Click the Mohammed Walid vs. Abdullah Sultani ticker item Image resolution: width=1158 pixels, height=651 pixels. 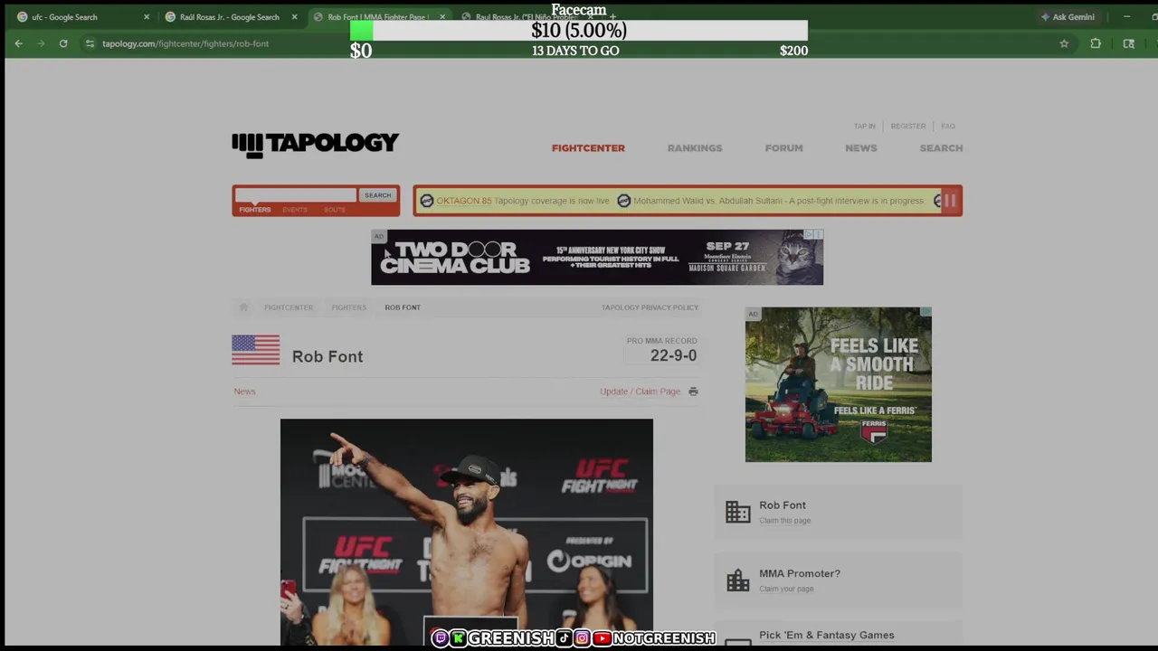pyautogui.click(x=779, y=201)
